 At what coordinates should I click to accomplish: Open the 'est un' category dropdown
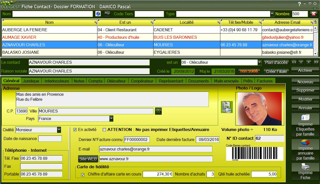tap(259, 62)
